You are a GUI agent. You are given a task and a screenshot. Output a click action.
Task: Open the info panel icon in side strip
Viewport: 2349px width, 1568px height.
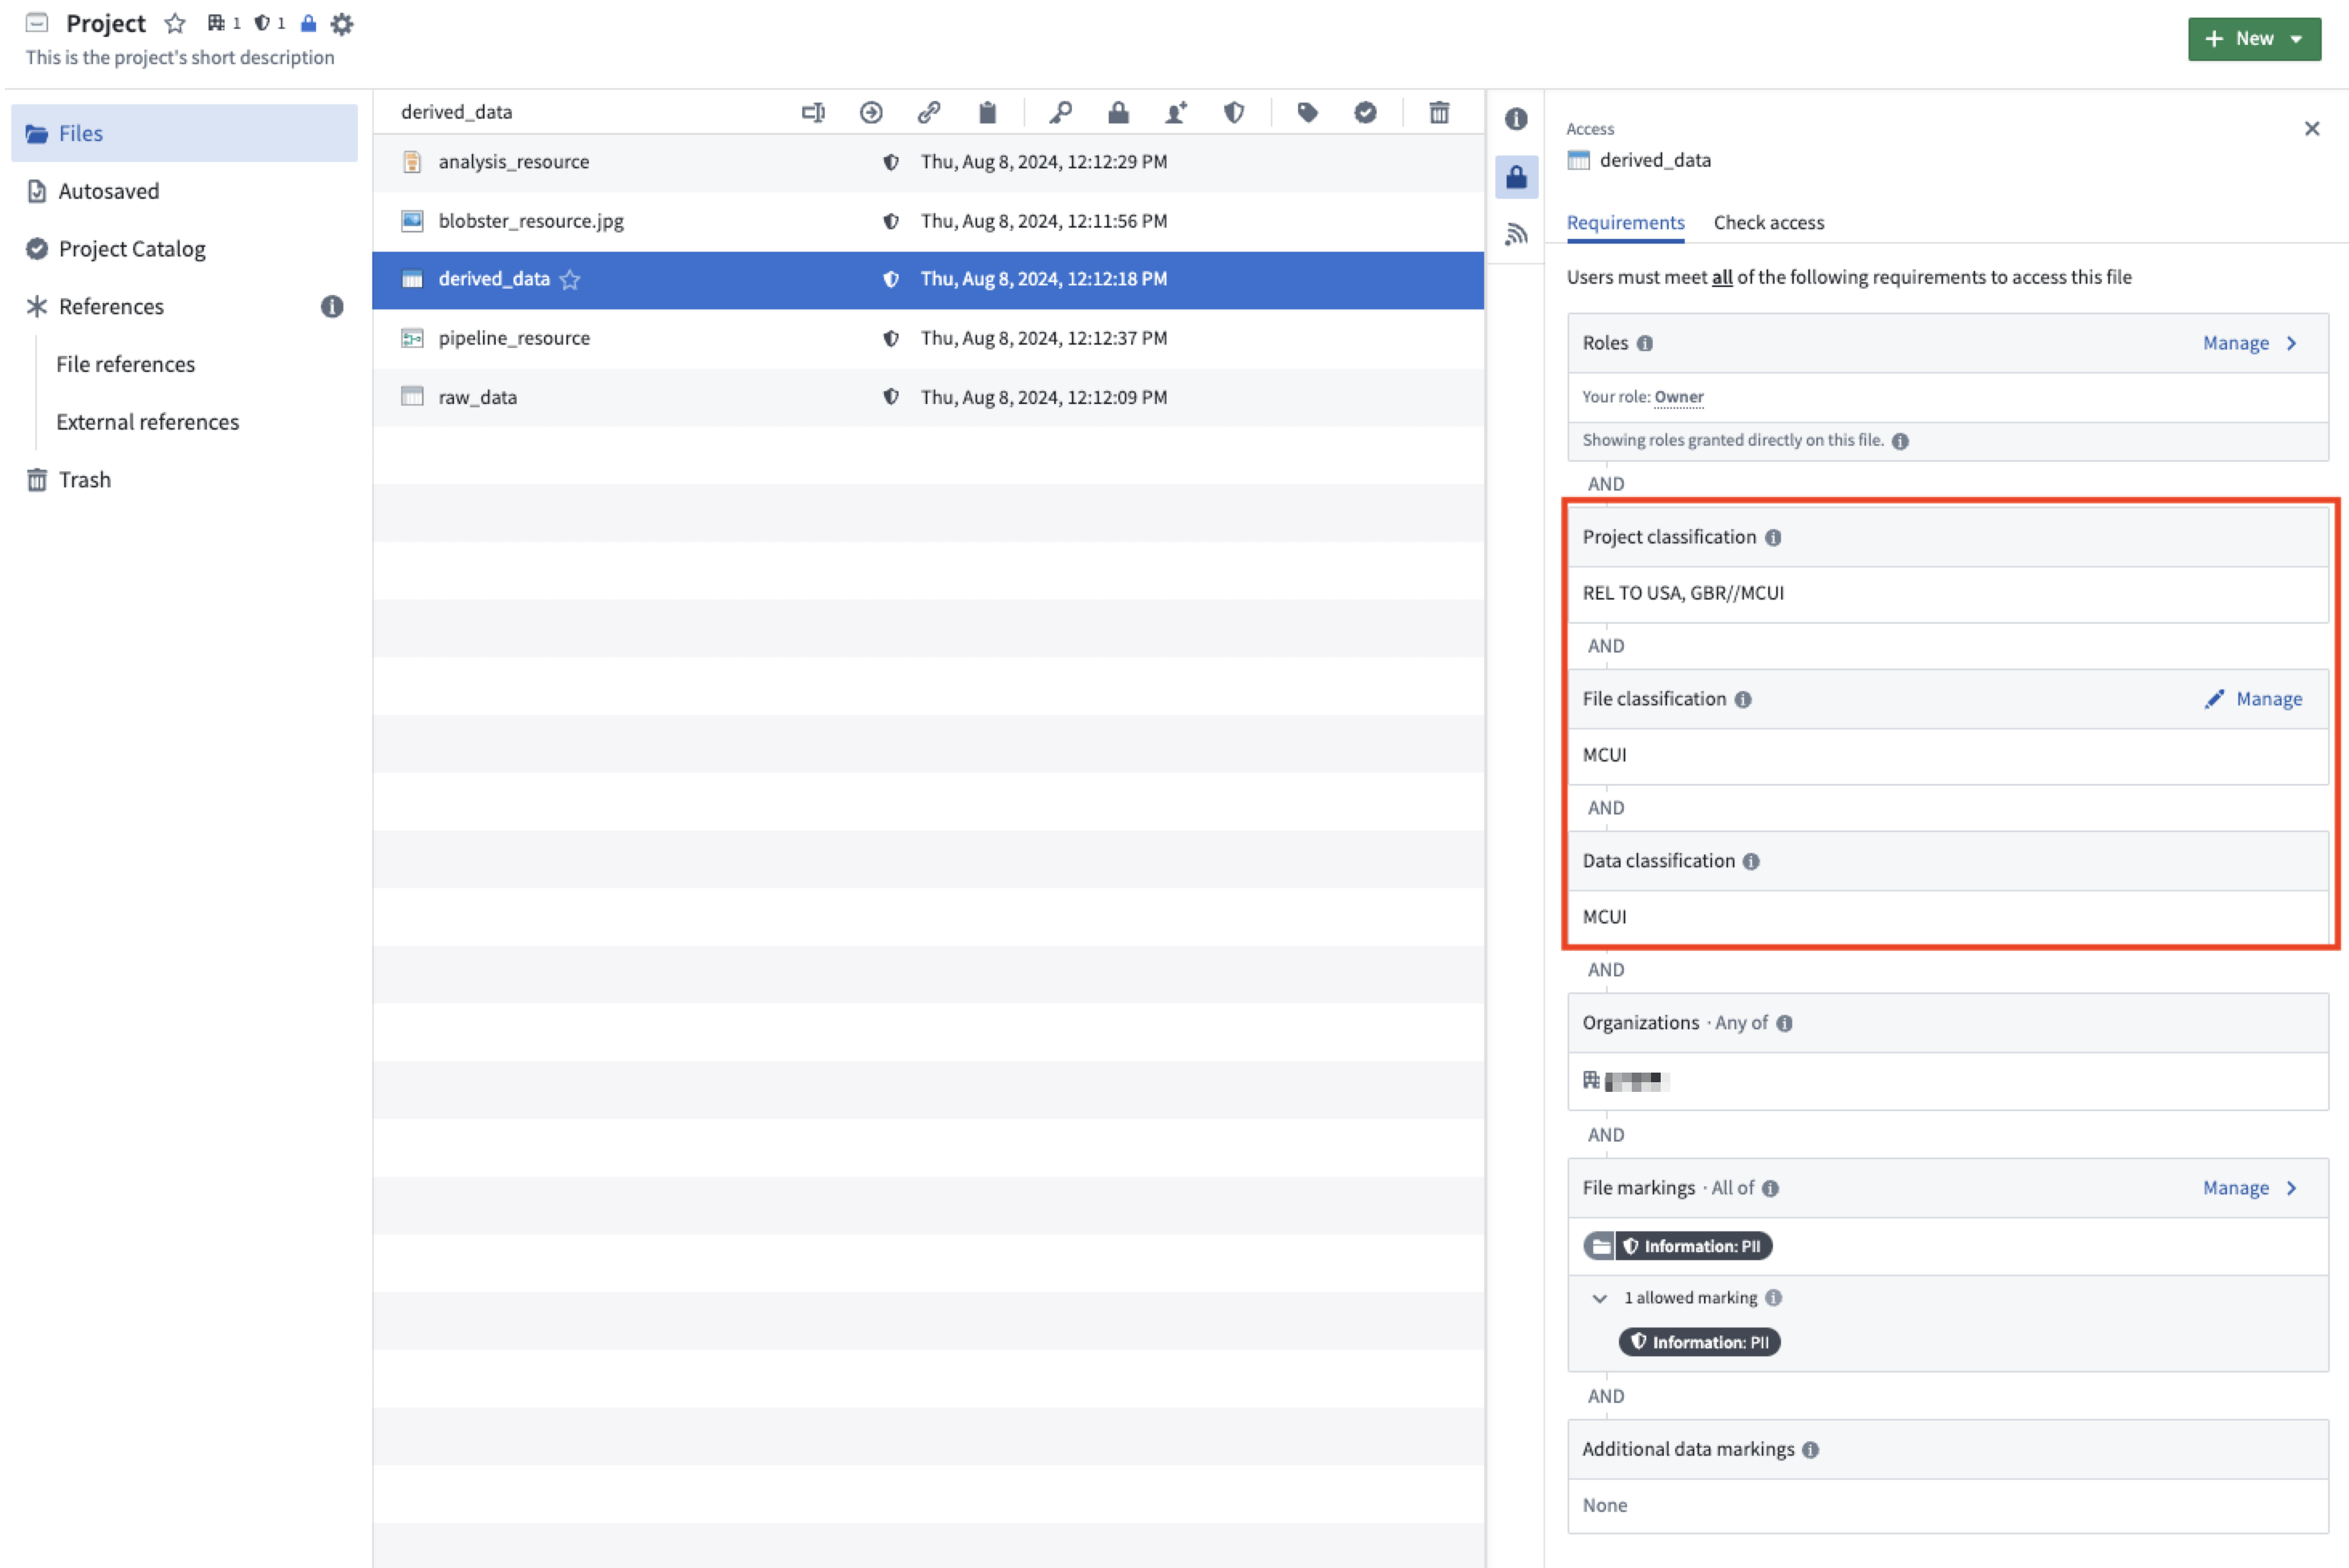(1515, 119)
